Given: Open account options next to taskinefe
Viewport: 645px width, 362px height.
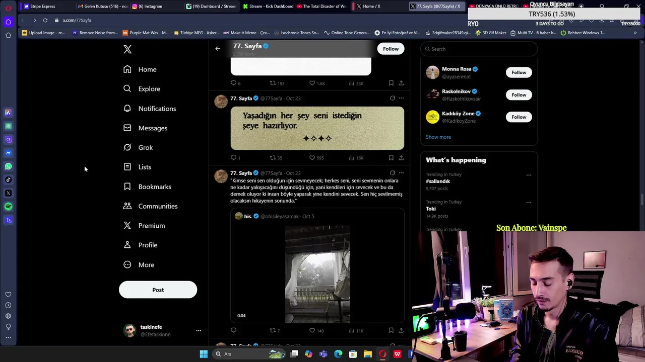Looking at the screenshot, I should 199,331.
